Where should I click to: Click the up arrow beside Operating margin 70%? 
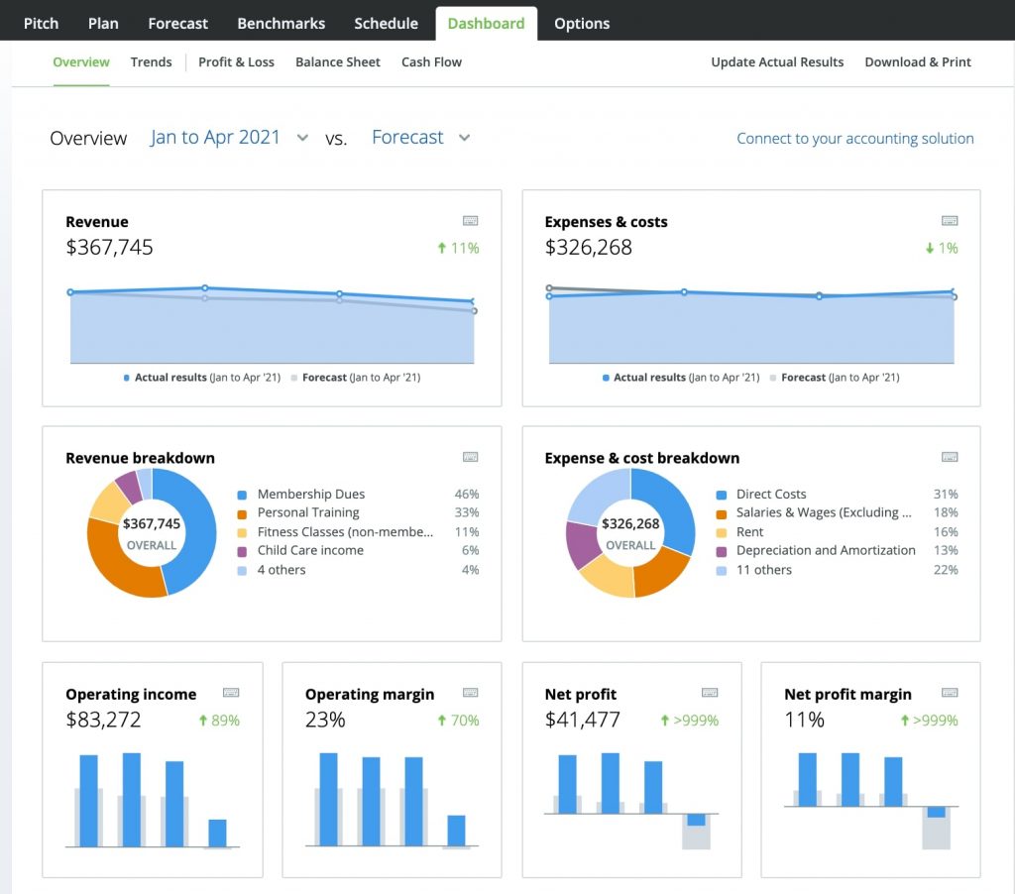[x=441, y=720]
